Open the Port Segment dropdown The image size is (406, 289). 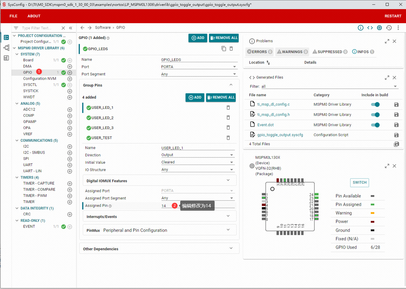pos(199,74)
